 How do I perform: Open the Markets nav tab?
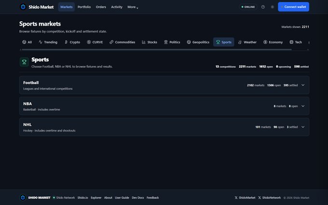(x=66, y=7)
